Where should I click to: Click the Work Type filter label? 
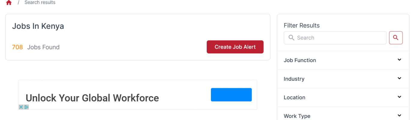297,116
